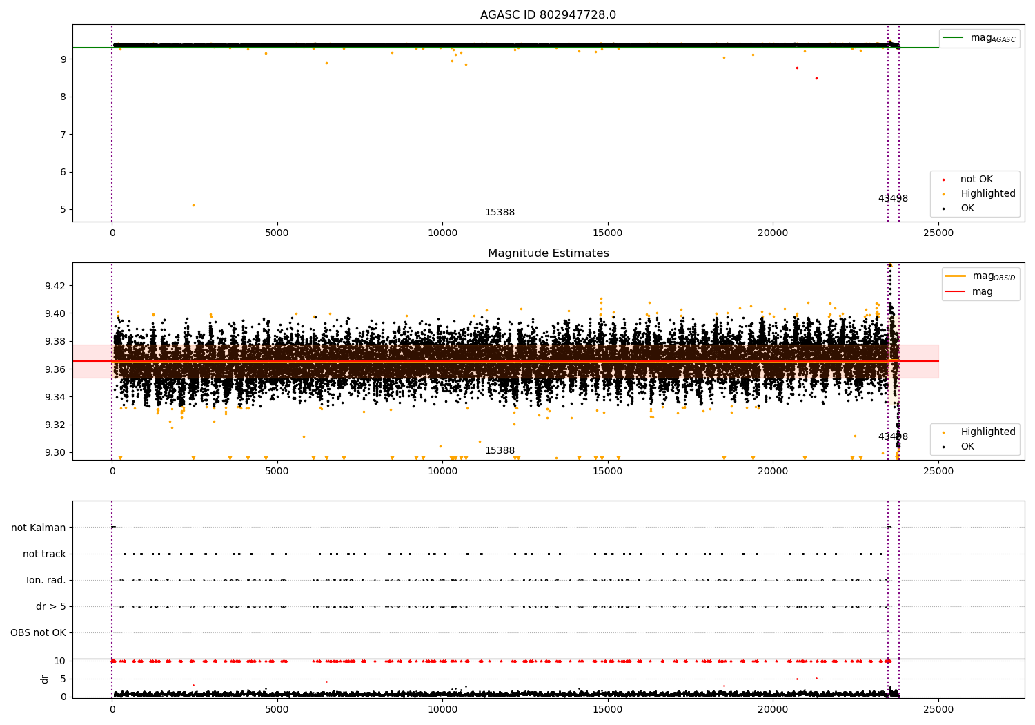Click the 'OK' marker in Magnitude Estimates legend
1035x725 pixels.
(943, 447)
